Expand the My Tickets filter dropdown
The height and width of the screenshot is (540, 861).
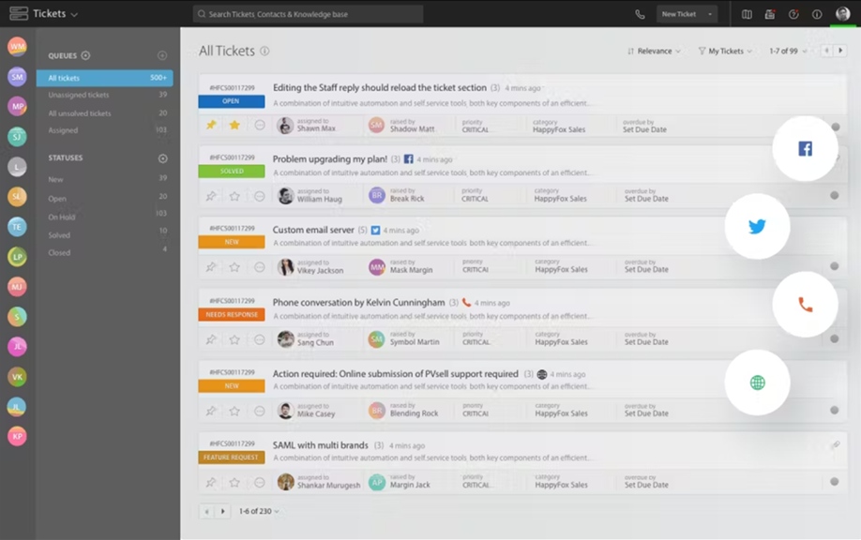coord(726,52)
